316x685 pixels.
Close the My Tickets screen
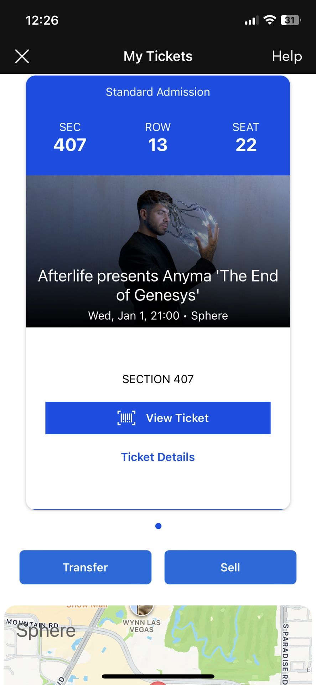tap(22, 56)
